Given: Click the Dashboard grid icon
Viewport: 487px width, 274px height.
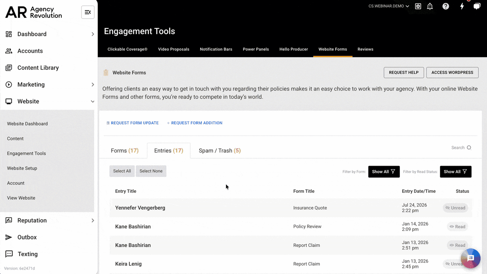Looking at the screenshot, I should tap(9, 34).
